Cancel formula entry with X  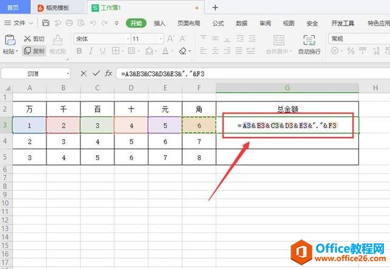(83, 74)
